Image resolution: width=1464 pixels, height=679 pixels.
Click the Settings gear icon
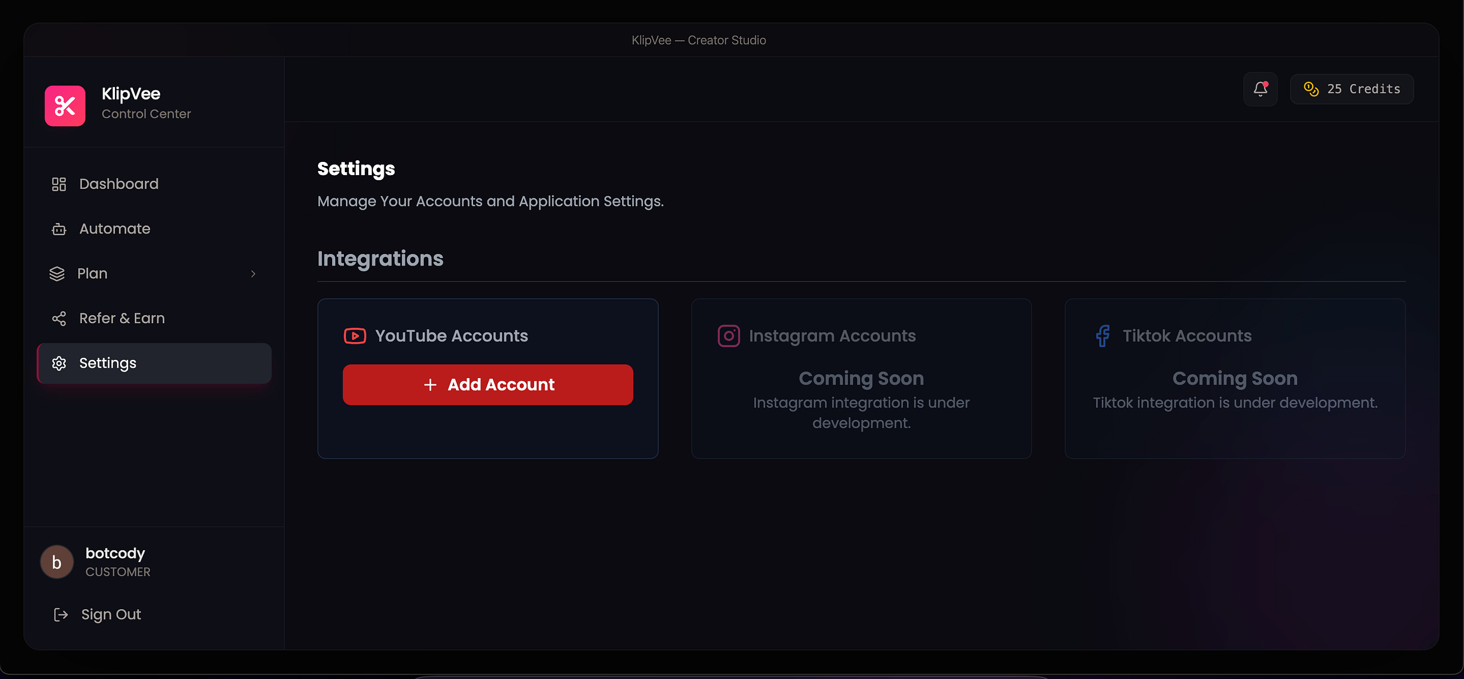coord(59,363)
